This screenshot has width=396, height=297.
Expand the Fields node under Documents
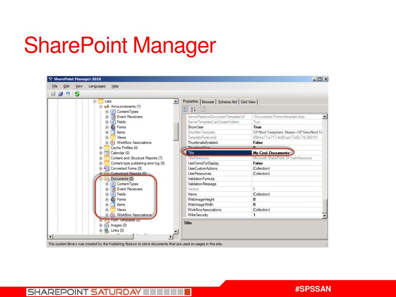click(x=107, y=194)
